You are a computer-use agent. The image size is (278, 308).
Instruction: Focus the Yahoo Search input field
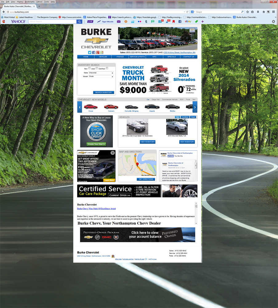52,22
